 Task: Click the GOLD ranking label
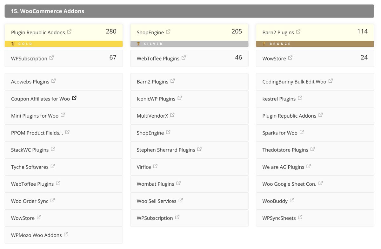[x=25, y=44]
